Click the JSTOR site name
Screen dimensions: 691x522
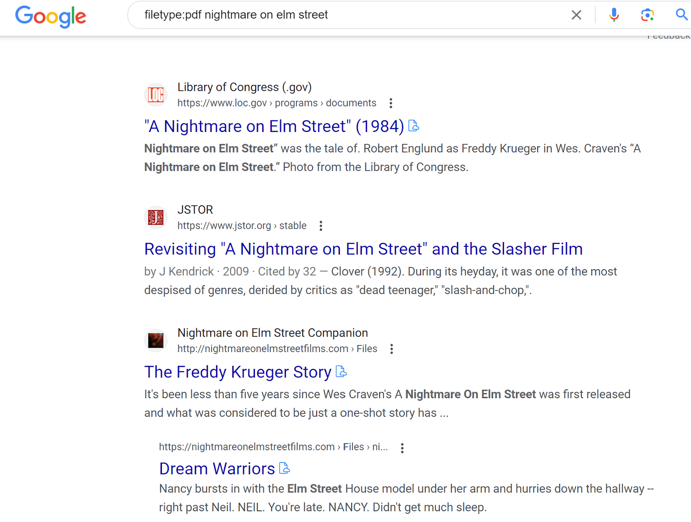click(195, 210)
